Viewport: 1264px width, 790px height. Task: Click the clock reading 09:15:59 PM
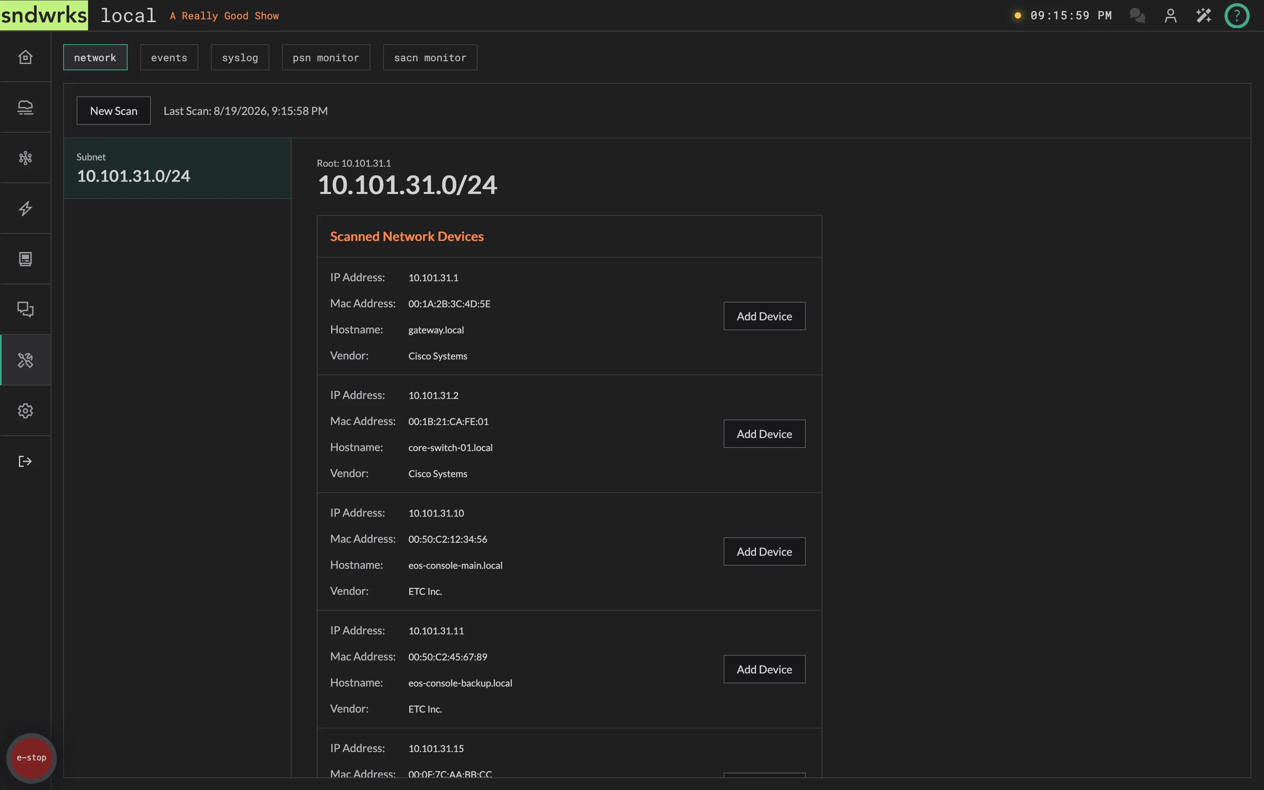1071,16
